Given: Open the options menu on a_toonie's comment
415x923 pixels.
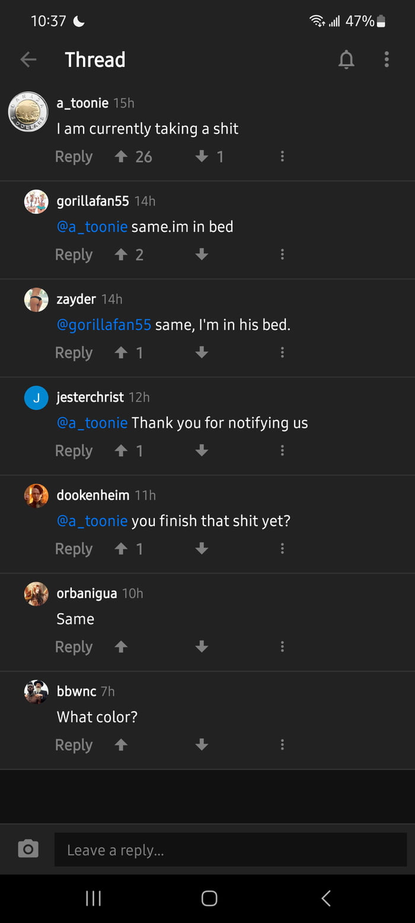Looking at the screenshot, I should [x=282, y=156].
